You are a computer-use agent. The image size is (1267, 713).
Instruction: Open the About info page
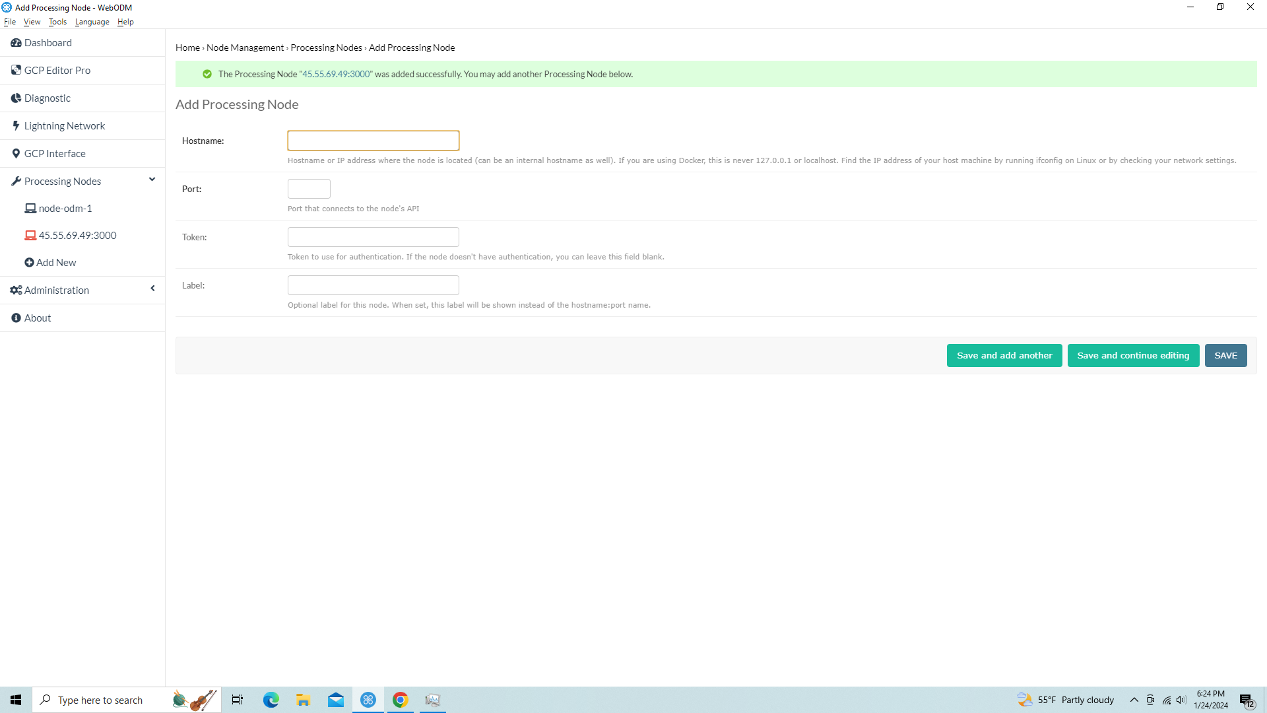37,318
